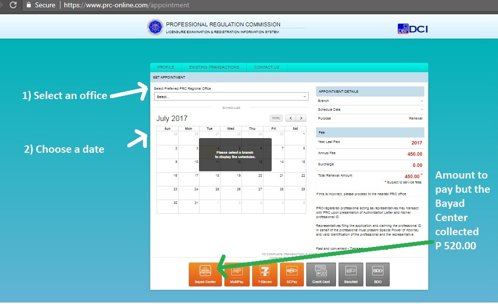Click the Branch label in appointment details
498x304 pixels.
pos(323,101)
